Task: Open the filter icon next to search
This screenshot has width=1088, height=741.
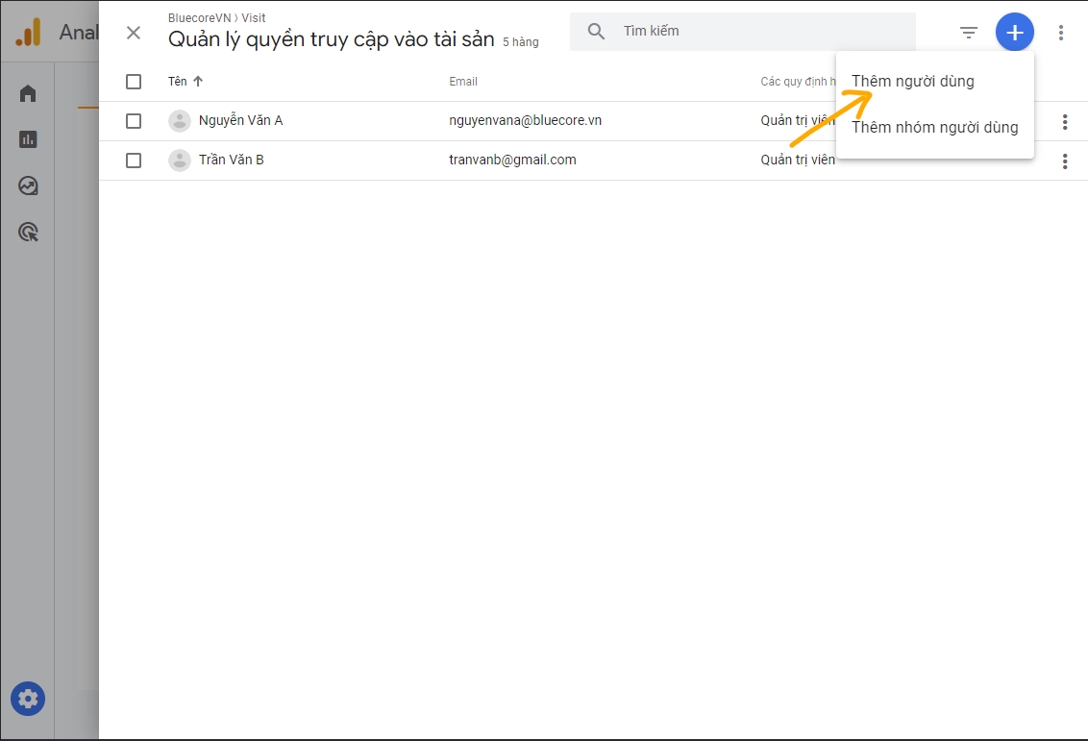Action: [x=968, y=33]
